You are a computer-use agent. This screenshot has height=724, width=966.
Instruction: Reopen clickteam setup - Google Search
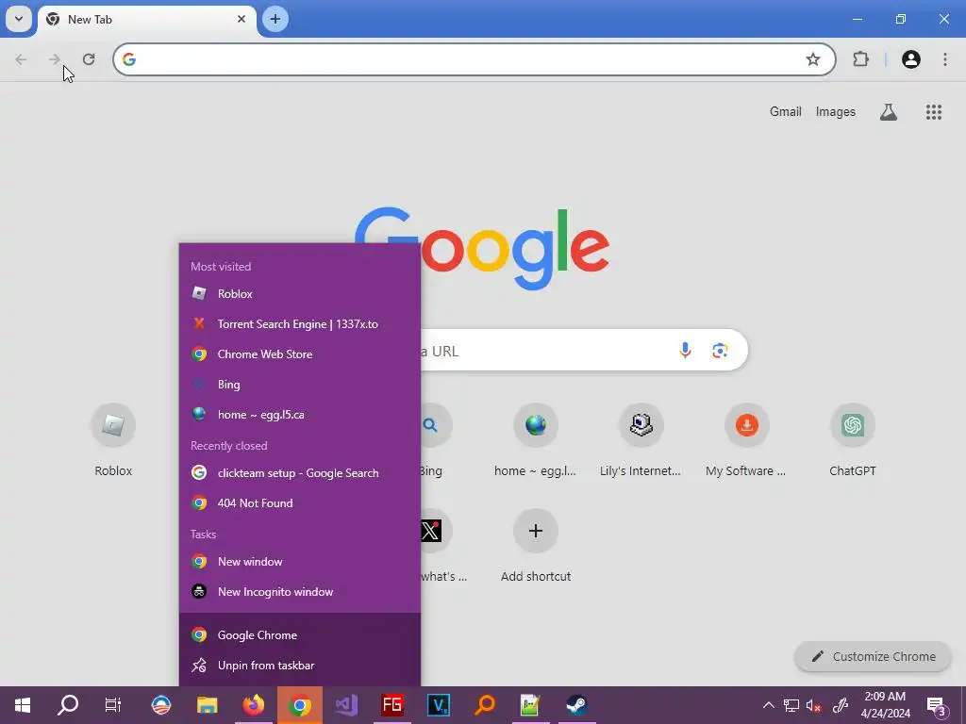pos(300,473)
